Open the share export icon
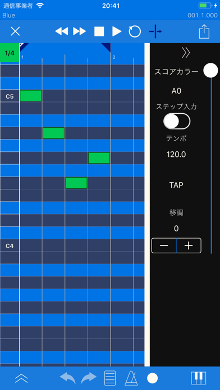 [204, 31]
